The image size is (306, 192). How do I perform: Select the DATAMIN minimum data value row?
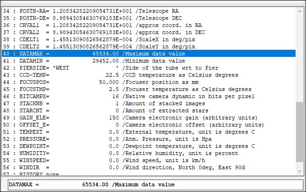(x=95, y=61)
